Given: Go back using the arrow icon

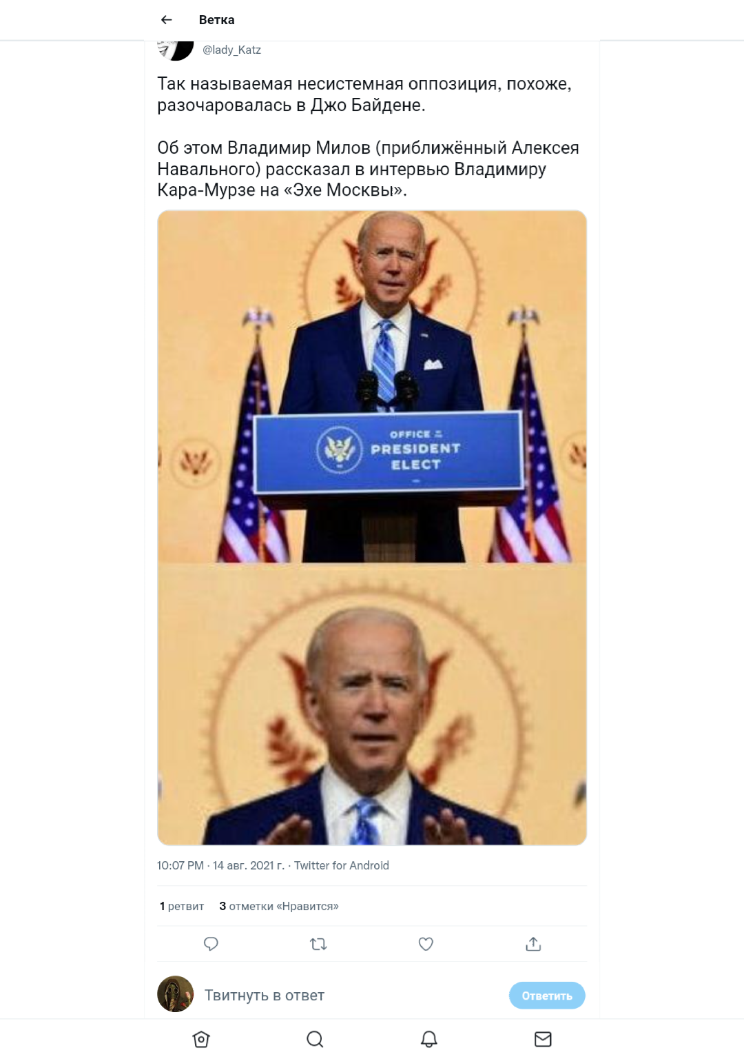Looking at the screenshot, I should [166, 20].
